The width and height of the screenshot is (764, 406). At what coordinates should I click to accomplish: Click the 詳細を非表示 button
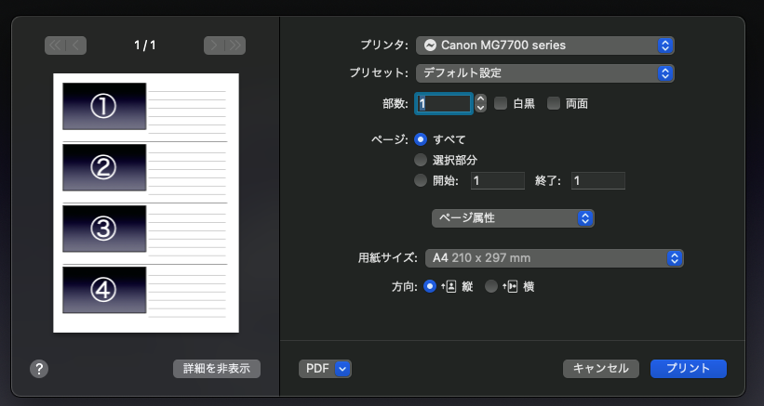(x=217, y=369)
